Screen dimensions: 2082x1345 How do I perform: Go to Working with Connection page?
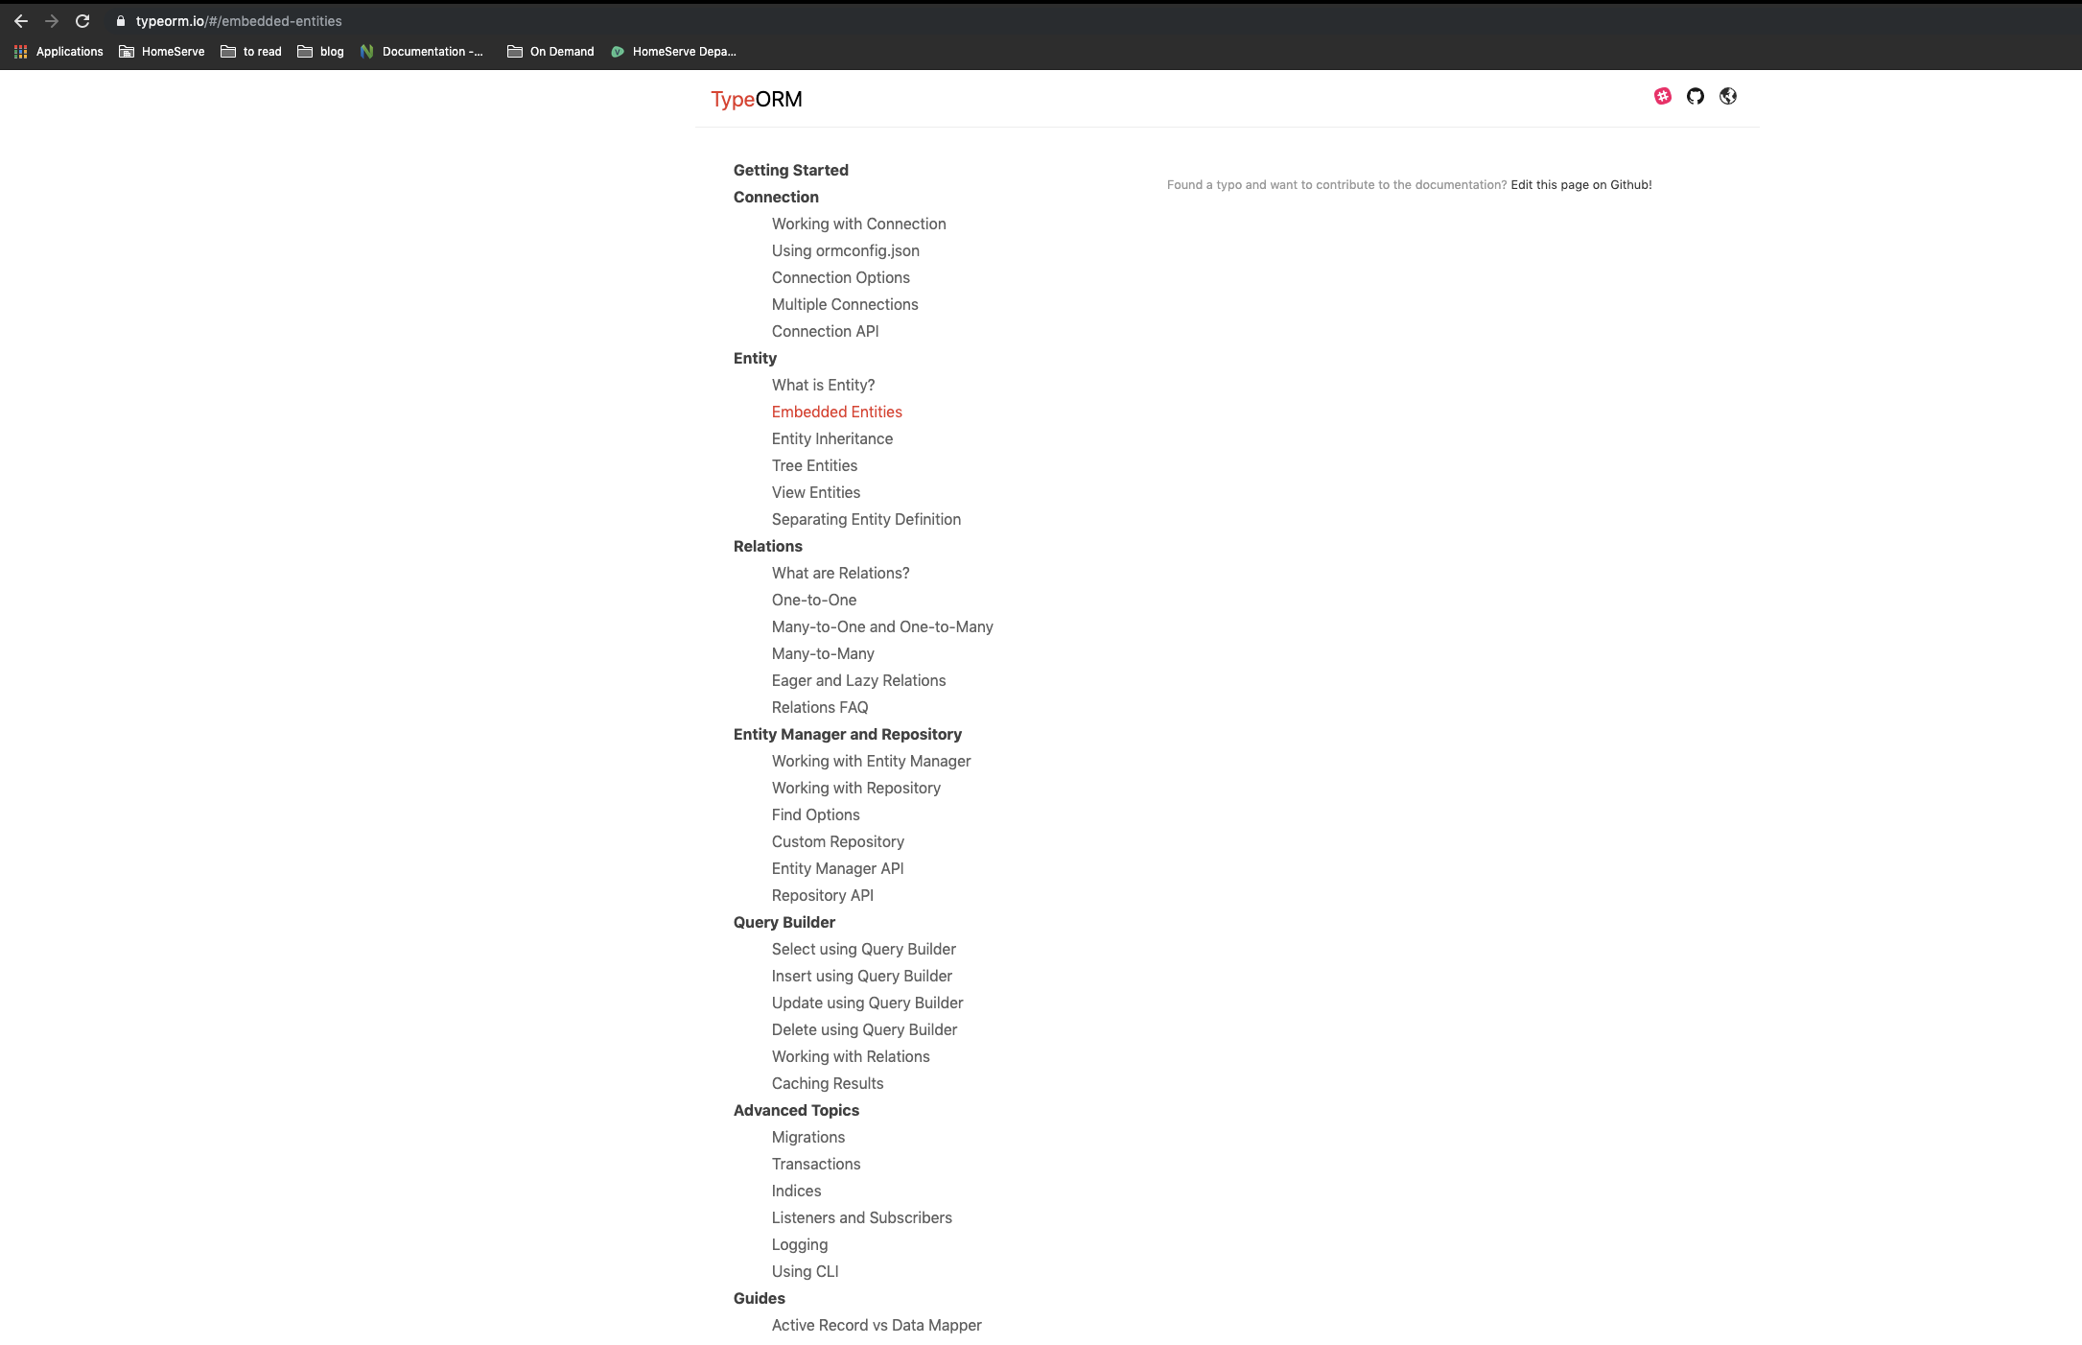coord(858,224)
